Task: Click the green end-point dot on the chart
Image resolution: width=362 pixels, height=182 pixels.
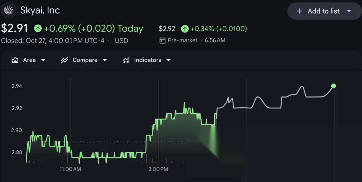Action: click(333, 86)
